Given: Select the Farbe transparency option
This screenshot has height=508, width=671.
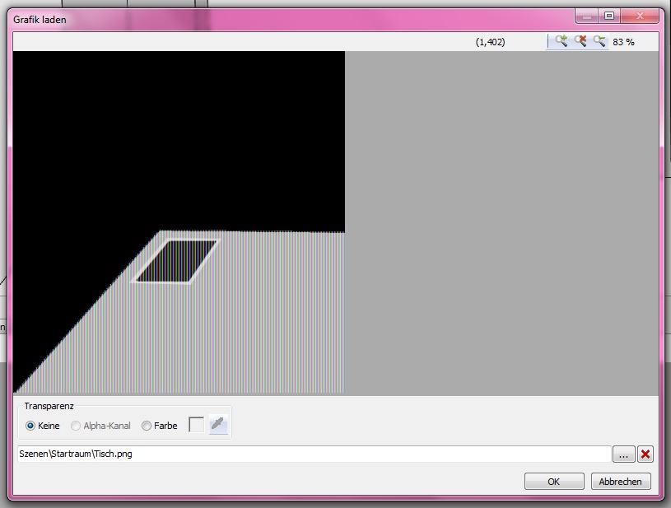Looking at the screenshot, I should [x=159, y=426].
